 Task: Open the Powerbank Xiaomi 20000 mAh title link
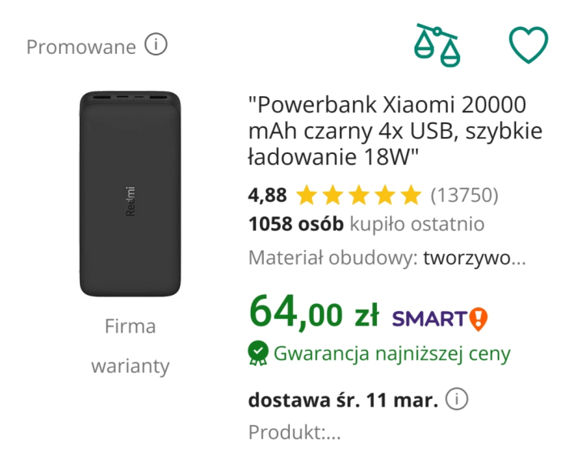[x=395, y=131]
